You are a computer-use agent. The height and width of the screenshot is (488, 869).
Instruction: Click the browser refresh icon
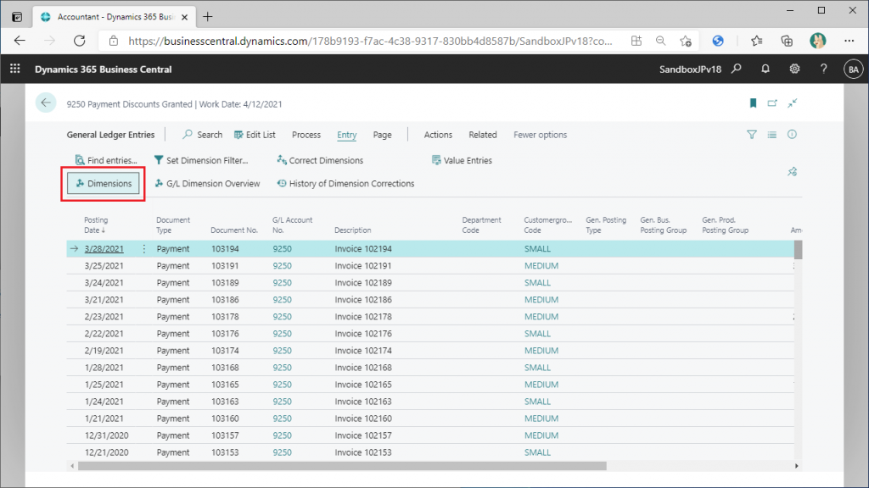click(x=79, y=41)
